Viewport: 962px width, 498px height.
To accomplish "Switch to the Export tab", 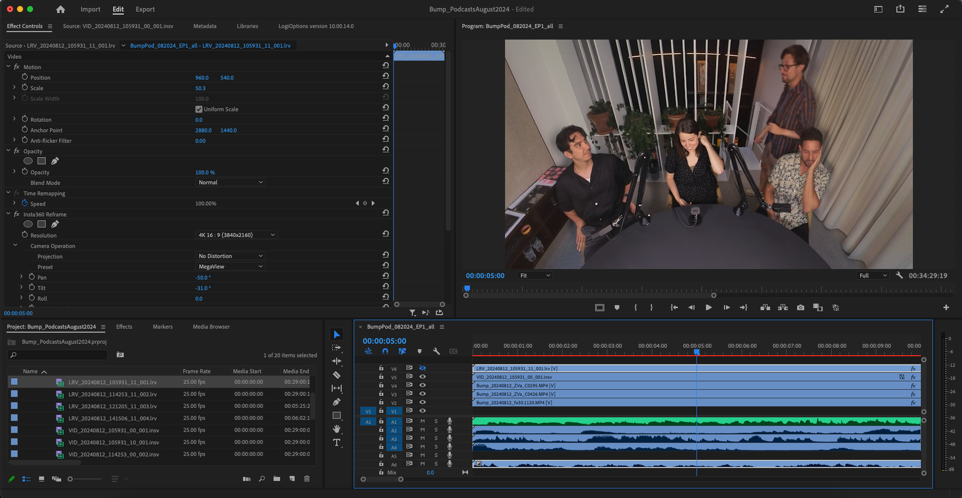I will pos(145,9).
